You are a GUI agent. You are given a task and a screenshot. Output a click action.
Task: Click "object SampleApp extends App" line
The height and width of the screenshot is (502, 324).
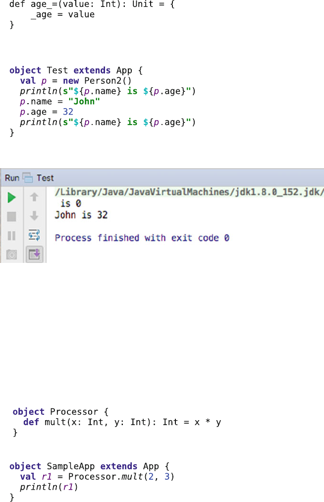(89, 466)
